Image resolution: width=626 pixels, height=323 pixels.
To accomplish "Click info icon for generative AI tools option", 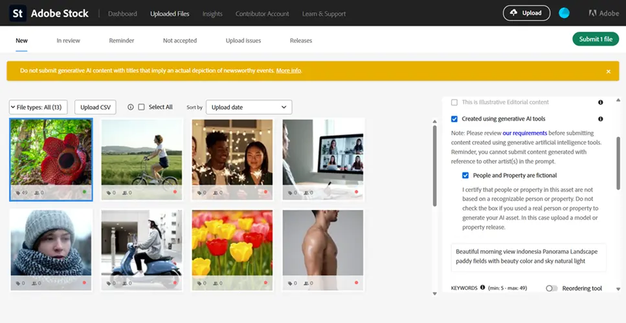I will (x=601, y=119).
